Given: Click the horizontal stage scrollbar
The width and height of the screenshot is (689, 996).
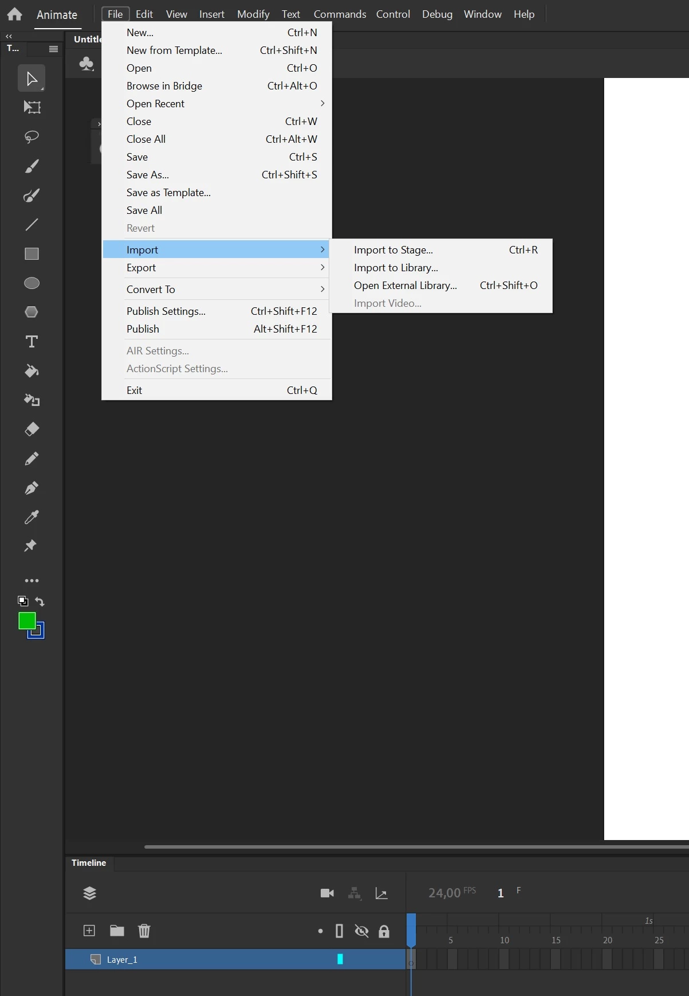Looking at the screenshot, I should pos(416,846).
